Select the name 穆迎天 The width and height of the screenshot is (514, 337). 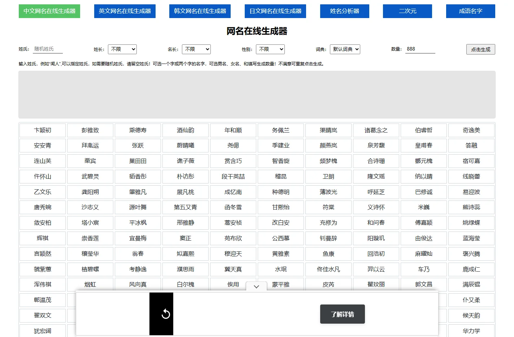point(233,254)
